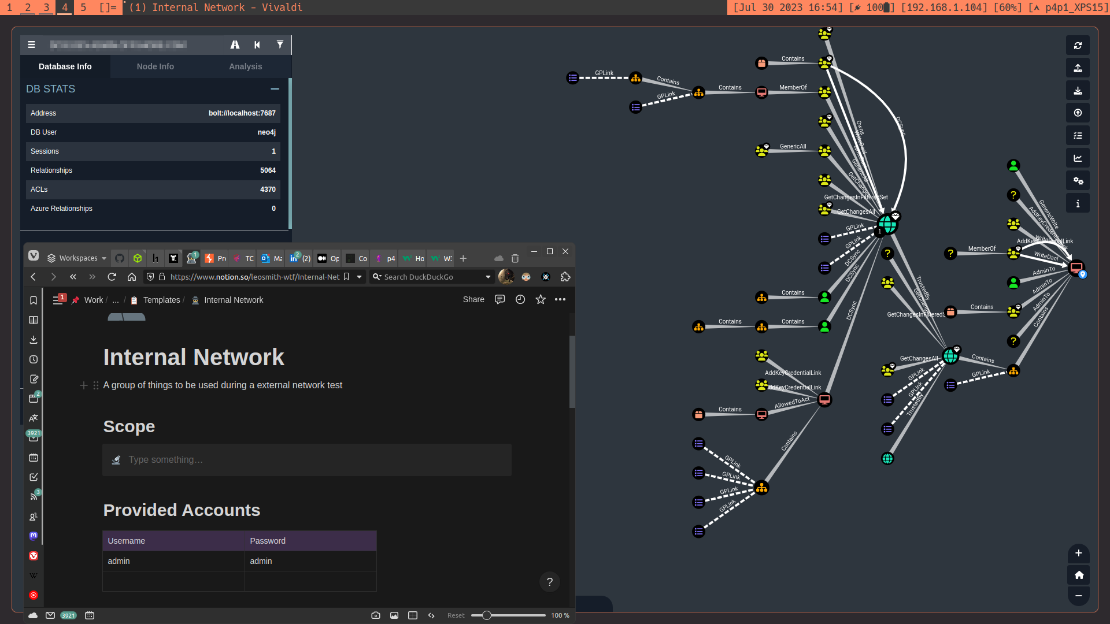Viewport: 1110px width, 624px height.
Task: Click refresh graph icon in right toolbar
Action: click(x=1078, y=46)
